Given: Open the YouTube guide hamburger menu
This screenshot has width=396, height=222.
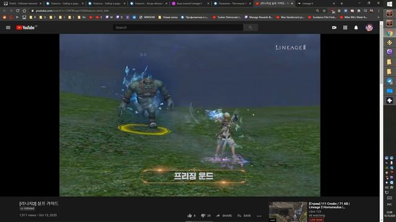Looking at the screenshot, I should [x=8, y=27].
